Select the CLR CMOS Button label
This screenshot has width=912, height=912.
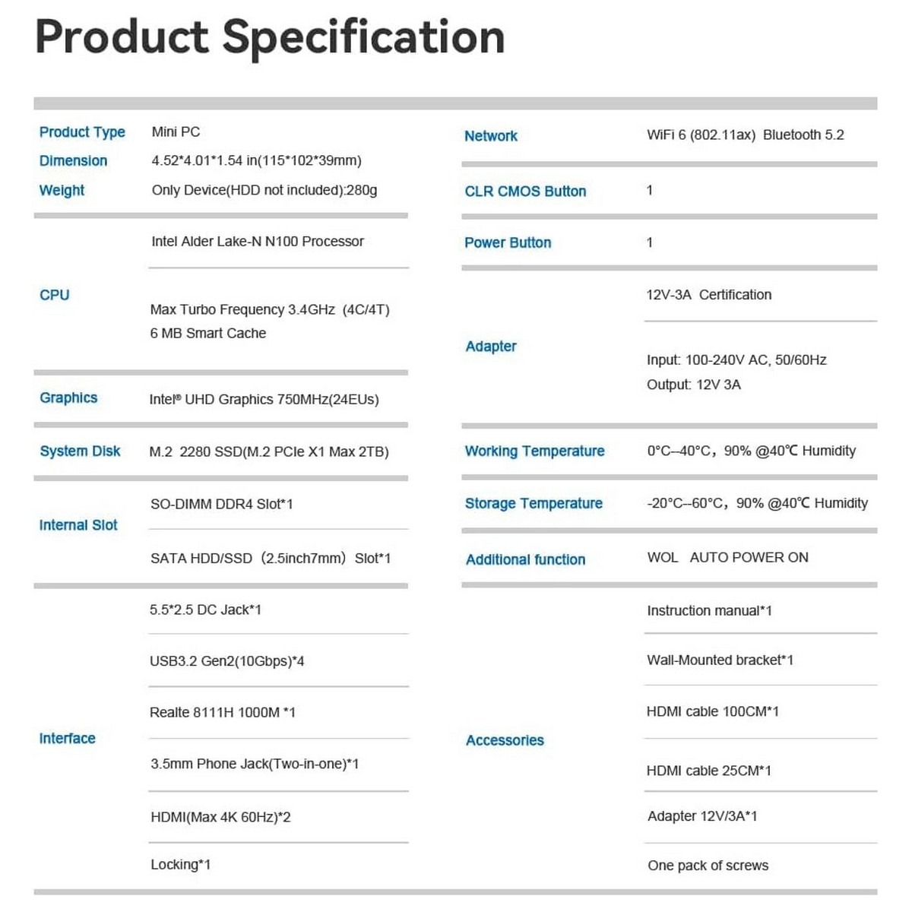[x=525, y=192]
